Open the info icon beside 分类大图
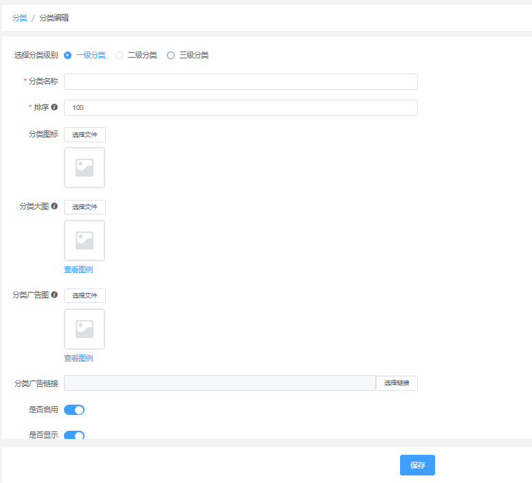 coord(54,206)
